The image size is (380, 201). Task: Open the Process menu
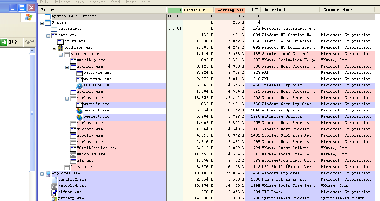tap(97, 2)
